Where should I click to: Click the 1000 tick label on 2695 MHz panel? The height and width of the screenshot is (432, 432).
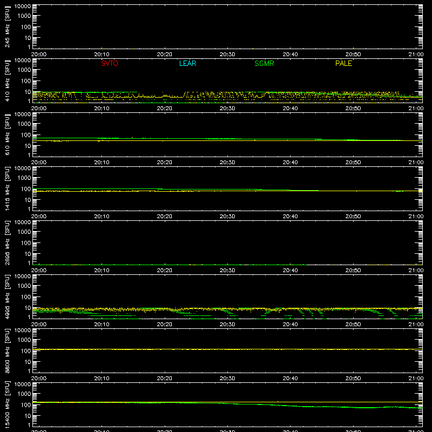pos(24,232)
